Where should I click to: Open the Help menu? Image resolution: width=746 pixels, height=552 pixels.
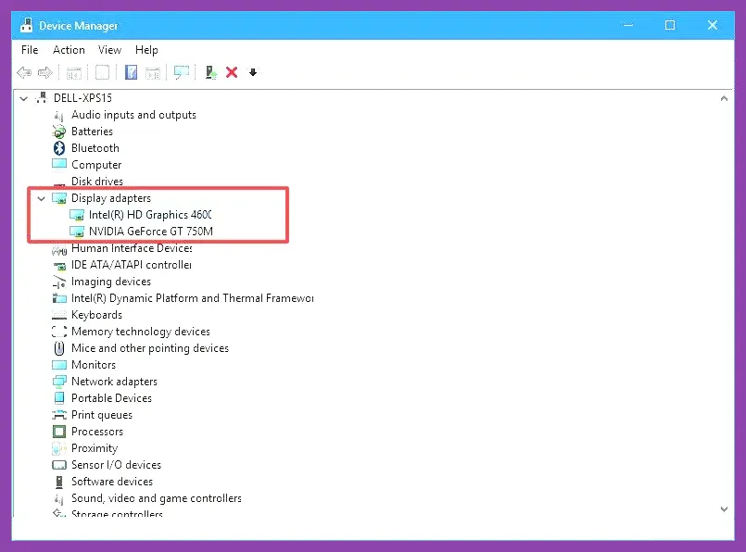click(x=146, y=50)
